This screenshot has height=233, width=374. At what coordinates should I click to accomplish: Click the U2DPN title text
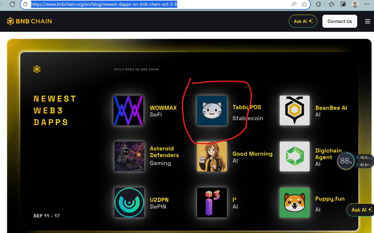click(x=159, y=200)
